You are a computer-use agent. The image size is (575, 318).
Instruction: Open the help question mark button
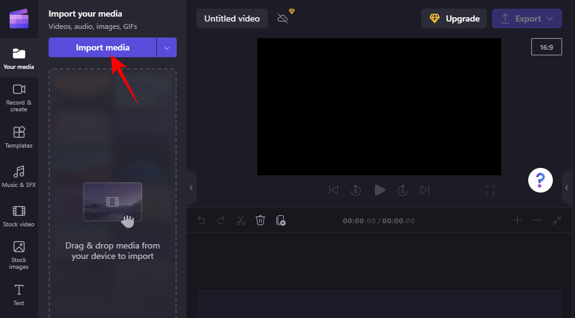click(540, 180)
